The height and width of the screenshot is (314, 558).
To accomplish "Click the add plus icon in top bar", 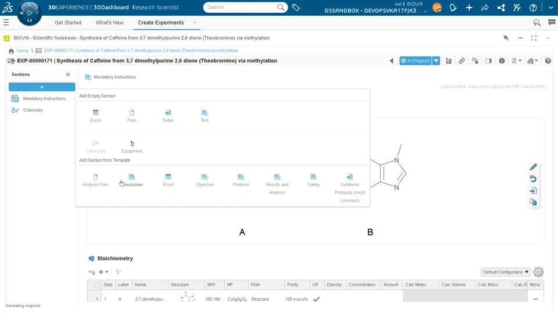I will point(469,8).
